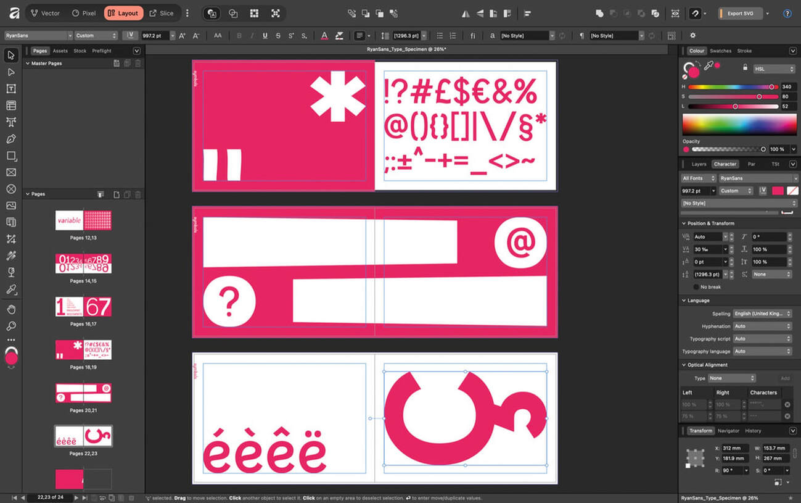Screen dimensions: 801x503
Task: Switch to the Slice persona
Action: [162, 13]
